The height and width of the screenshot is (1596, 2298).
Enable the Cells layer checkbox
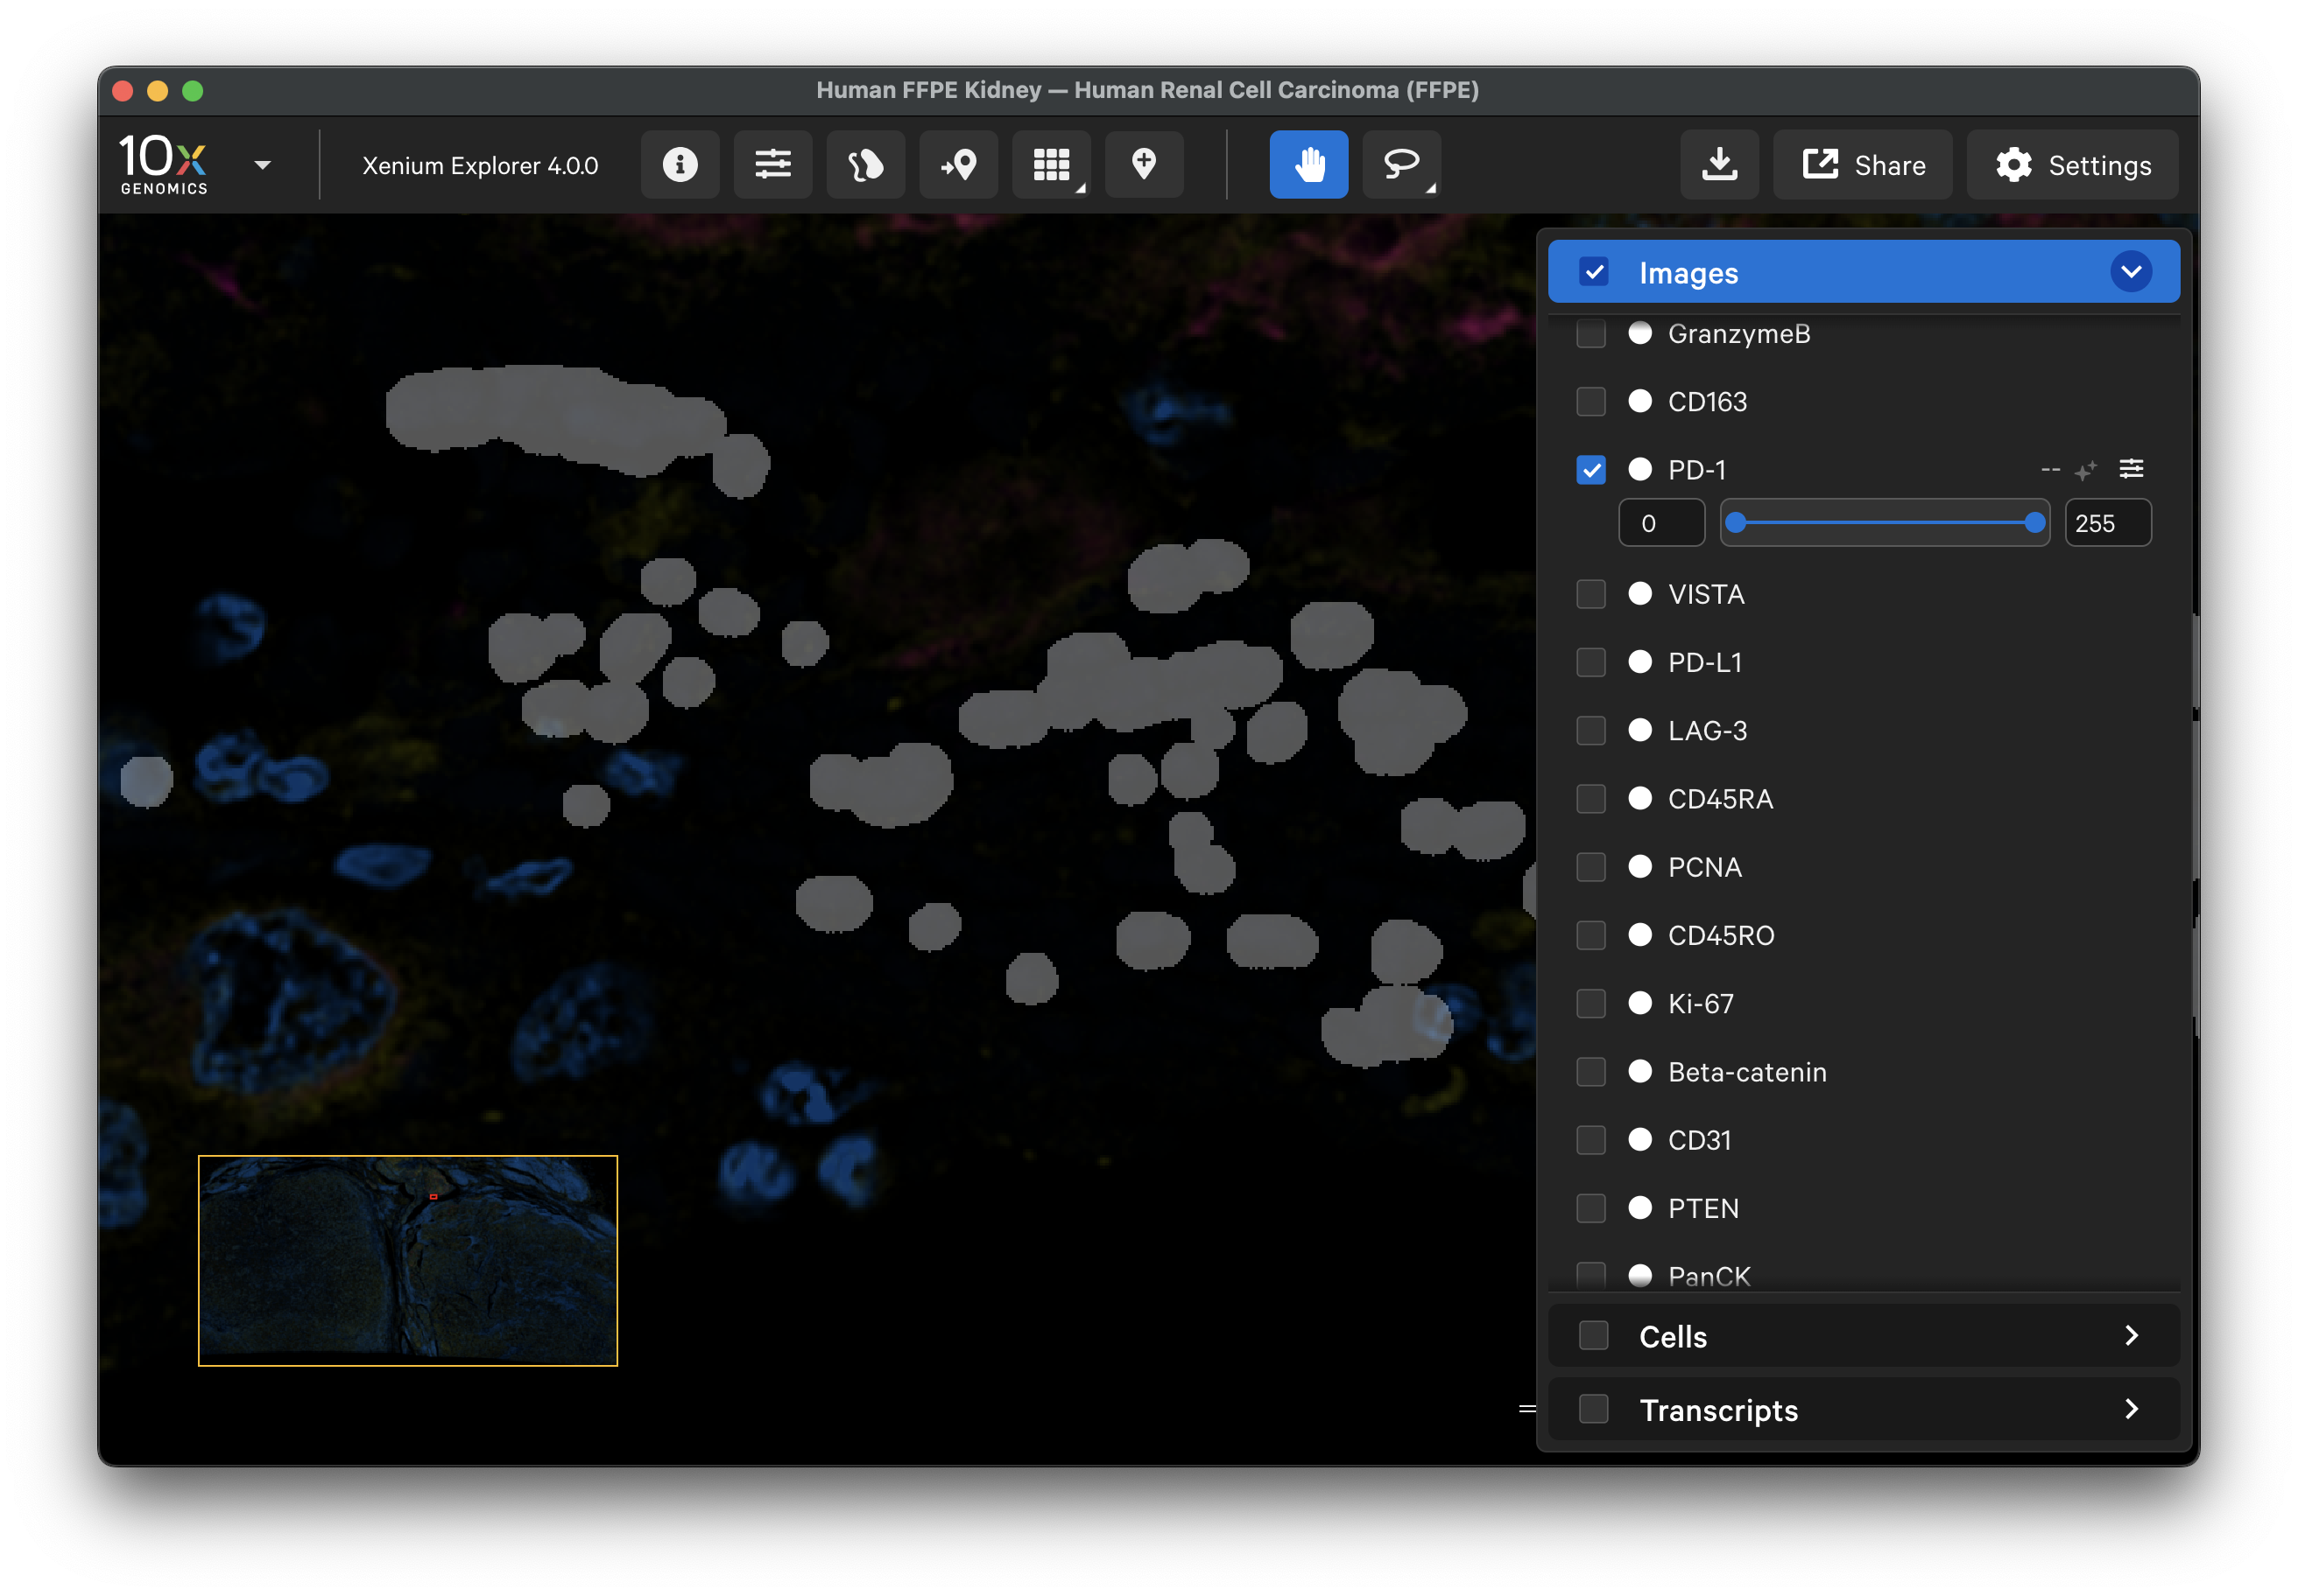1595,1336
